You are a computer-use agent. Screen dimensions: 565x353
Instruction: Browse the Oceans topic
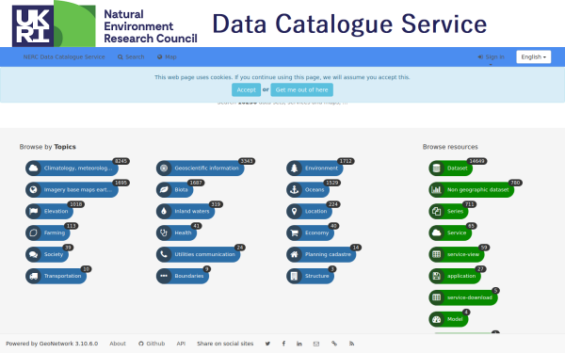[x=308, y=190]
